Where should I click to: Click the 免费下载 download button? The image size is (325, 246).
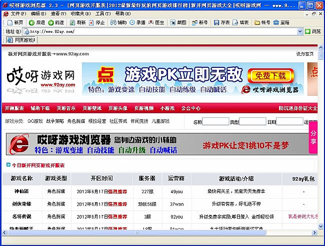[270, 76]
